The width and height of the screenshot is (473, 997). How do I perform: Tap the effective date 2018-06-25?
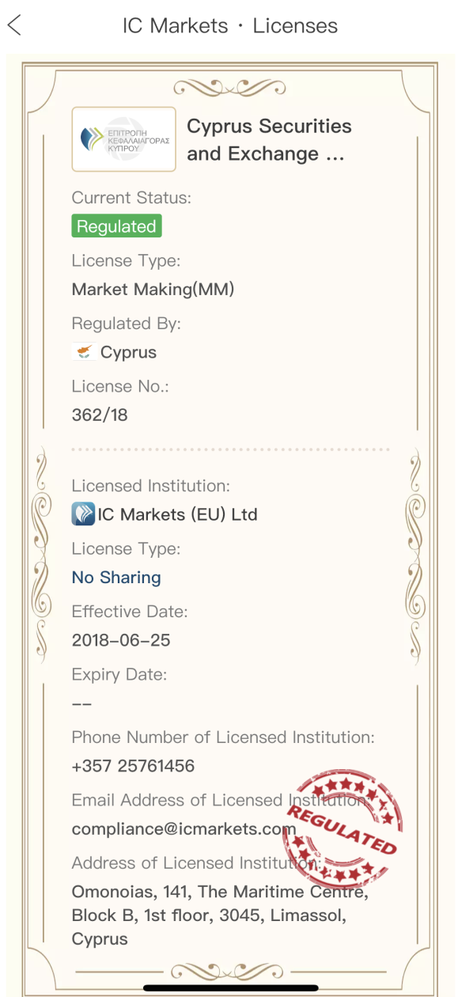(121, 640)
